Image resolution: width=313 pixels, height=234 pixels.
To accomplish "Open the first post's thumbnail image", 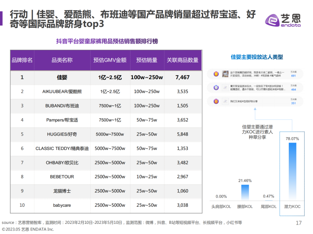I will click(x=225, y=74).
